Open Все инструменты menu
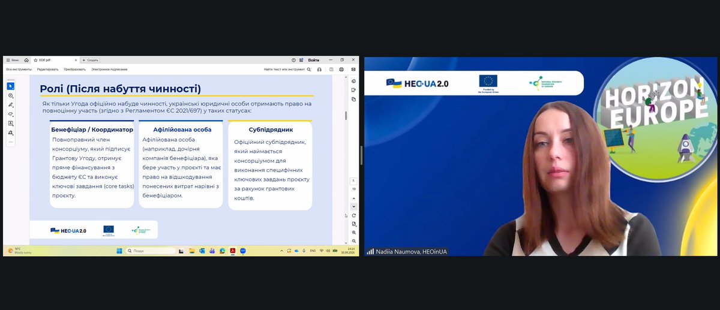The width and height of the screenshot is (720, 310). (19, 70)
